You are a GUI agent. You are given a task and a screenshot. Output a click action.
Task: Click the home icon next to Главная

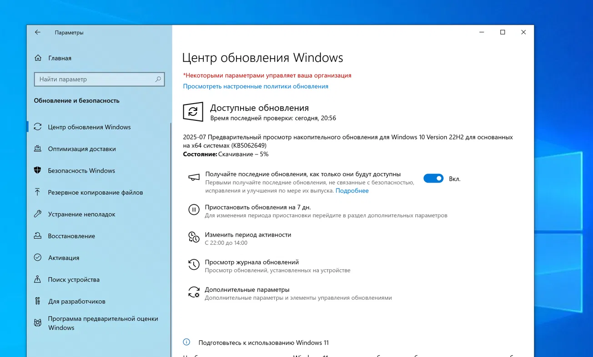(x=38, y=58)
